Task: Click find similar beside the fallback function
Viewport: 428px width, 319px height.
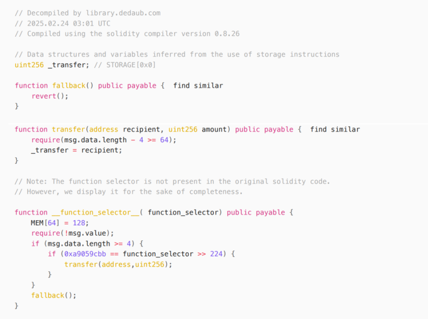Action: (x=198, y=86)
